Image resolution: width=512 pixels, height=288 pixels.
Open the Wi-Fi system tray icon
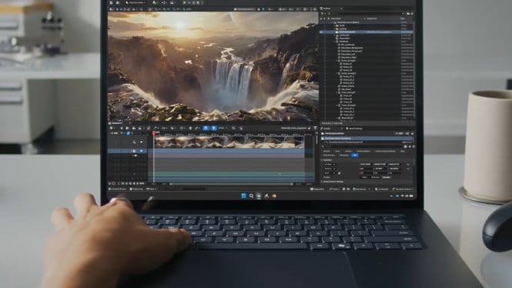pyautogui.click(x=402, y=196)
